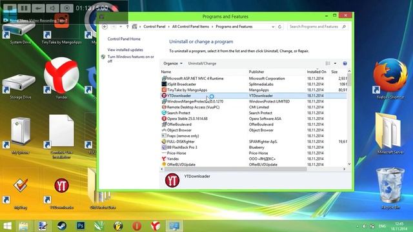The width and height of the screenshot is (413, 232).
Task: Select the OfferBLVDUpdate program entry
Action: coord(254,165)
